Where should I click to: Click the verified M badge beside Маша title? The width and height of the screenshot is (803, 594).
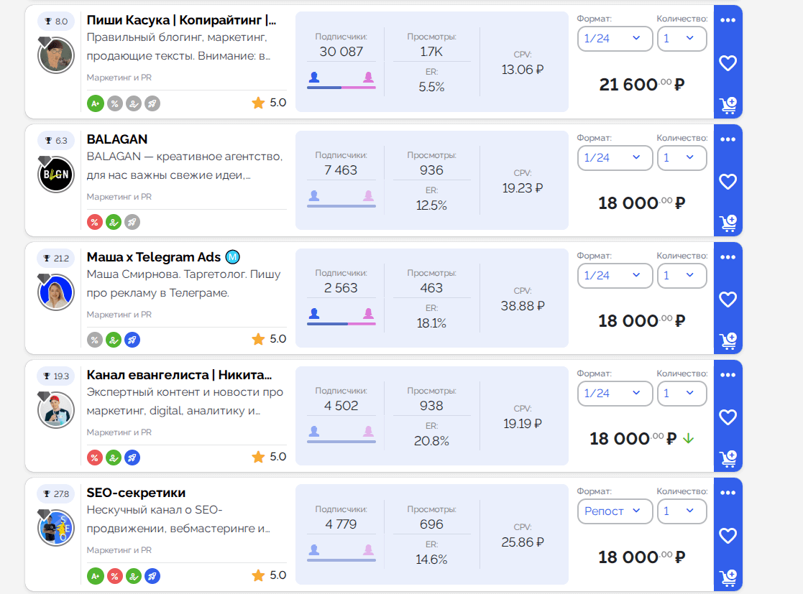tap(232, 257)
